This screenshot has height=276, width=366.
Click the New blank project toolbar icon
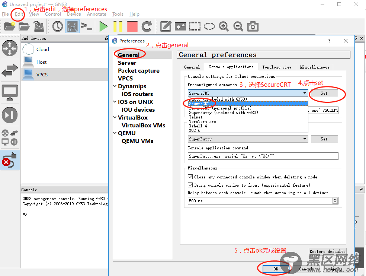pyautogui.click(x=10, y=26)
